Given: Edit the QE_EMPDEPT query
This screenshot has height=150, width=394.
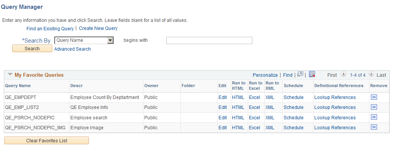Looking at the screenshot, I should click(x=223, y=97).
